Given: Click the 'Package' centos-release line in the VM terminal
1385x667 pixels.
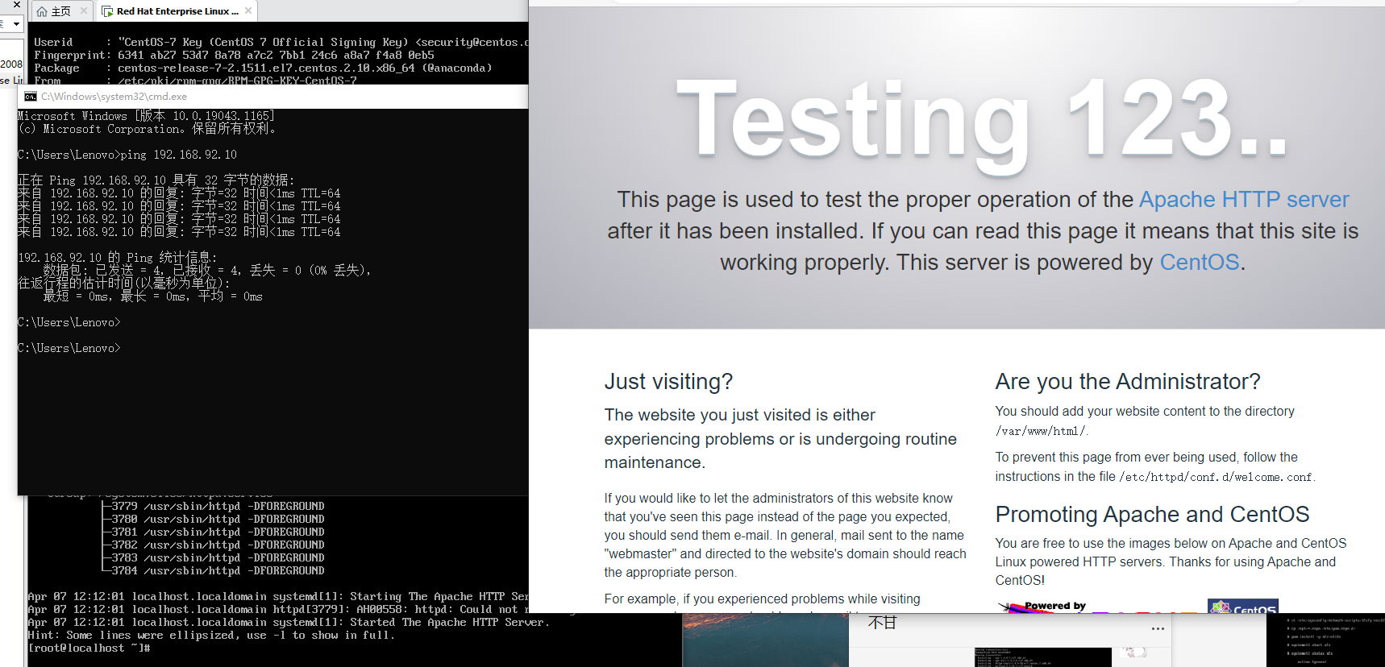Looking at the screenshot, I should (263, 68).
